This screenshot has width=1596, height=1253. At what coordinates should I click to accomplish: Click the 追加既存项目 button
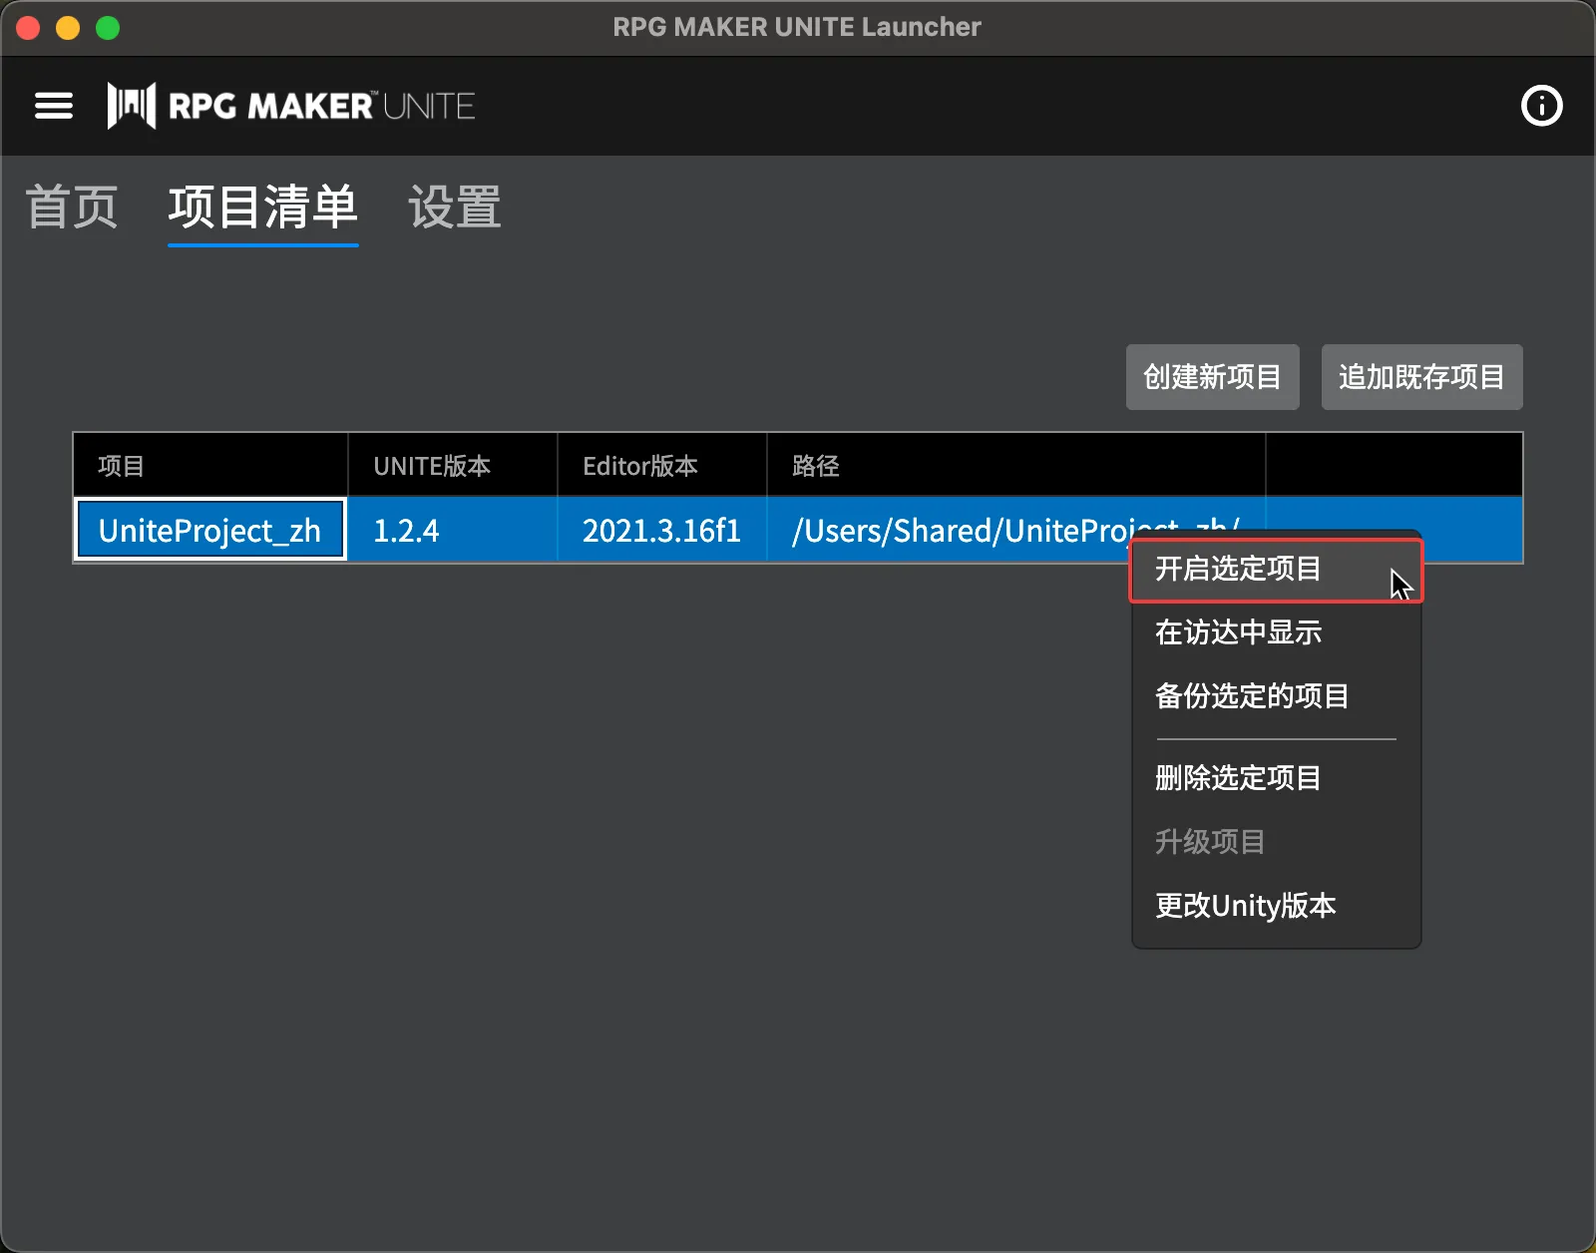[x=1421, y=377]
